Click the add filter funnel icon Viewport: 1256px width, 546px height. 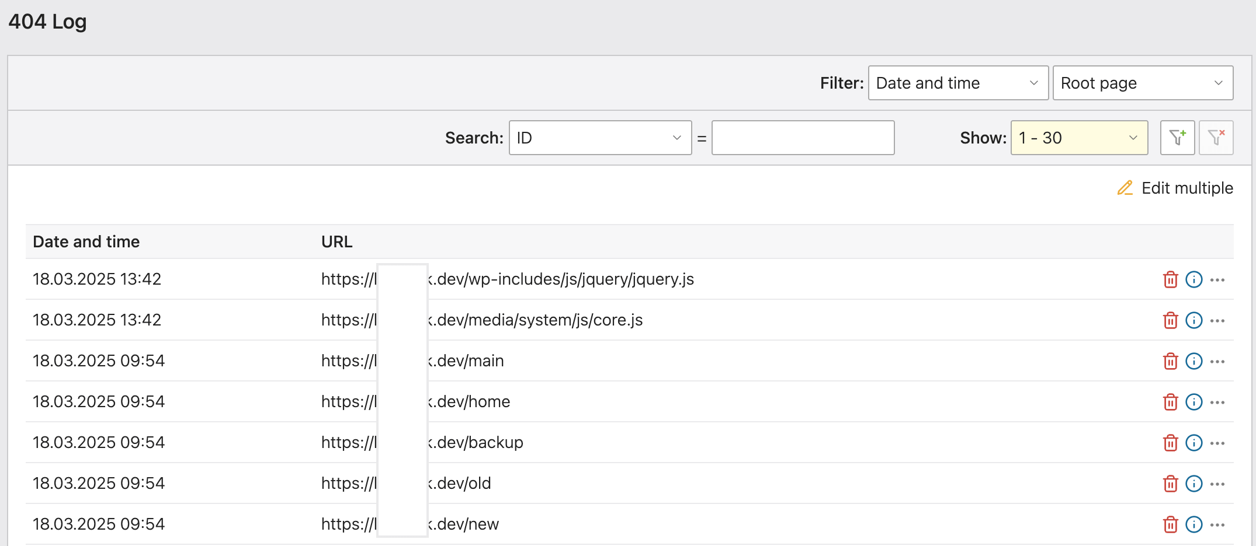pos(1177,138)
